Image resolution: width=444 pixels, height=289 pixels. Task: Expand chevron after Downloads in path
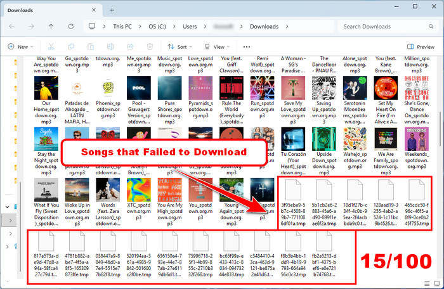(x=287, y=27)
